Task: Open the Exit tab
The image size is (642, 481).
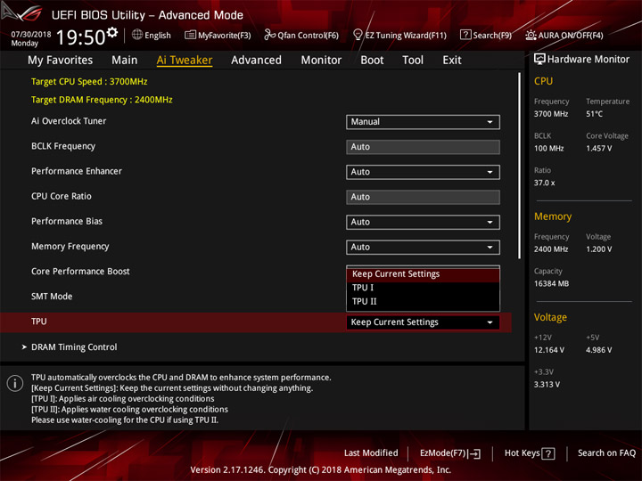Action: tap(451, 61)
